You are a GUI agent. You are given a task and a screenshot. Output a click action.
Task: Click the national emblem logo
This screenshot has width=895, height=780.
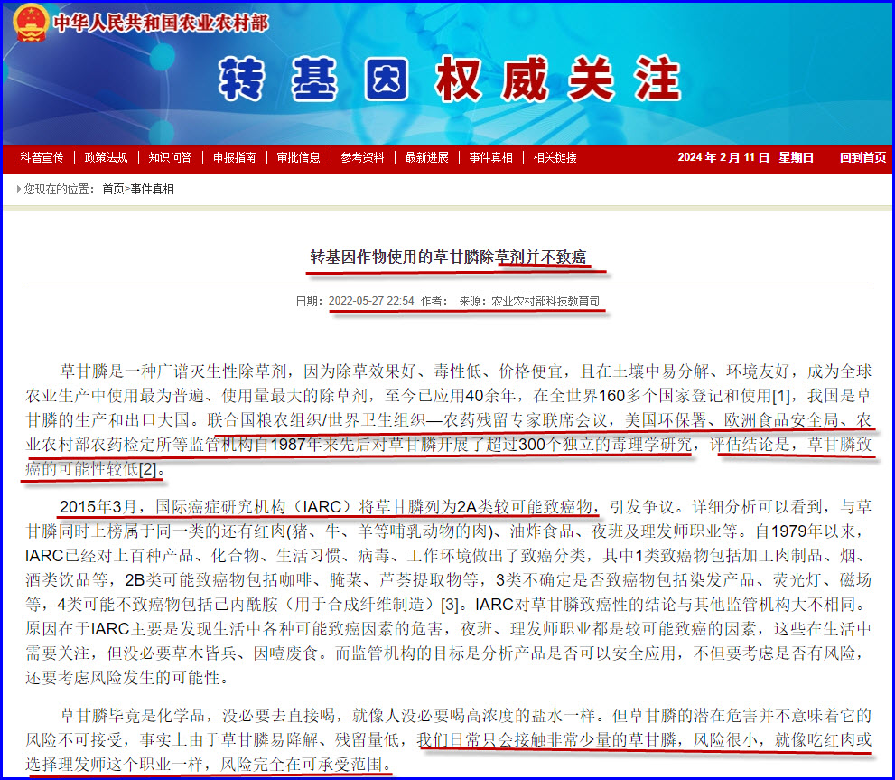point(29,23)
